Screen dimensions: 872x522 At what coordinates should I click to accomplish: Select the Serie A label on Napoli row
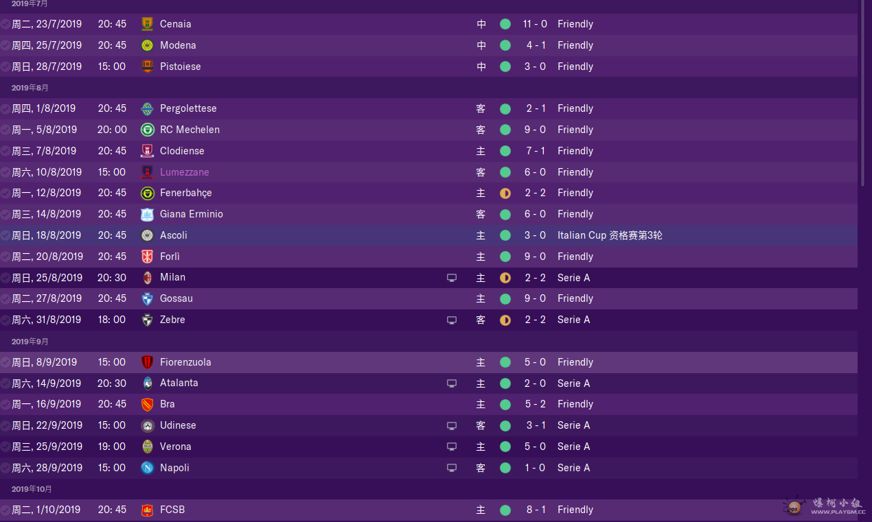(x=573, y=468)
